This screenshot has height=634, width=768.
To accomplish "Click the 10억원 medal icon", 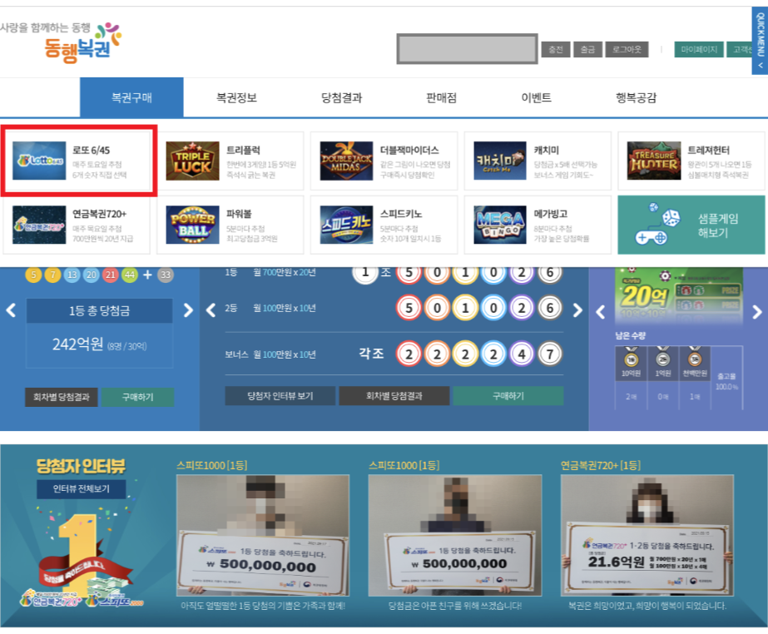I will coord(632,359).
